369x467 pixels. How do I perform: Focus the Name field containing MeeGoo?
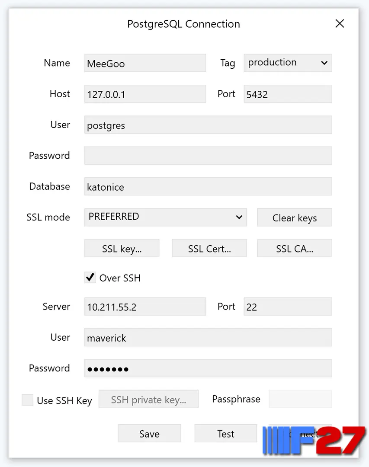pyautogui.click(x=145, y=63)
